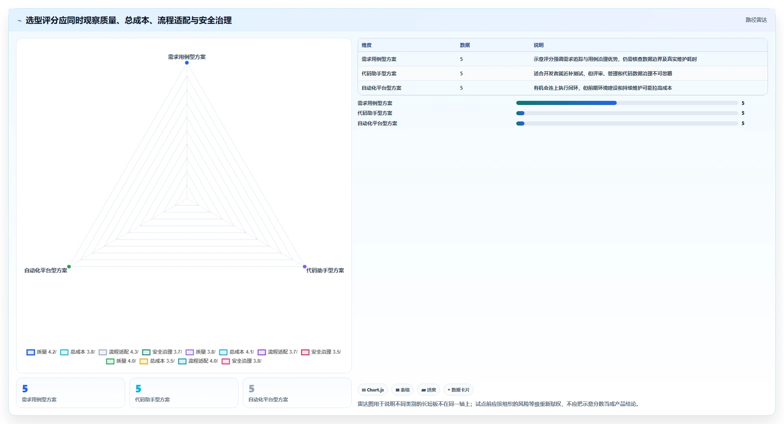
Task: Click the 表格 chip
Action: click(x=403, y=390)
